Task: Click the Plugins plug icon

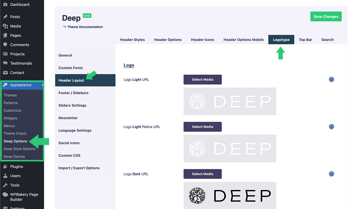Action: [5, 167]
